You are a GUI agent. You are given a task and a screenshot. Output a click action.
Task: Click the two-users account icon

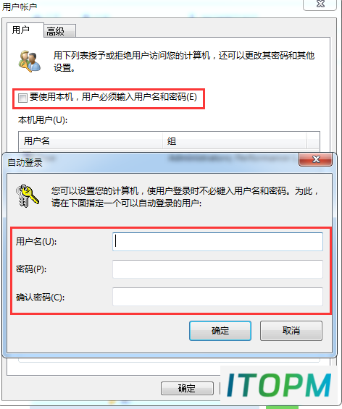point(30,62)
